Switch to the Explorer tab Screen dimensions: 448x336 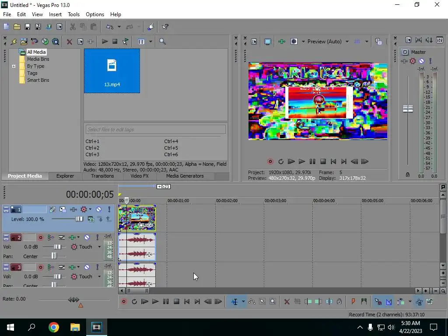(x=65, y=176)
